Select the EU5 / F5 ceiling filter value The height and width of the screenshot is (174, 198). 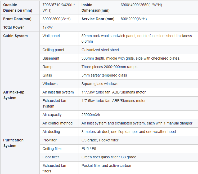pos(89,149)
